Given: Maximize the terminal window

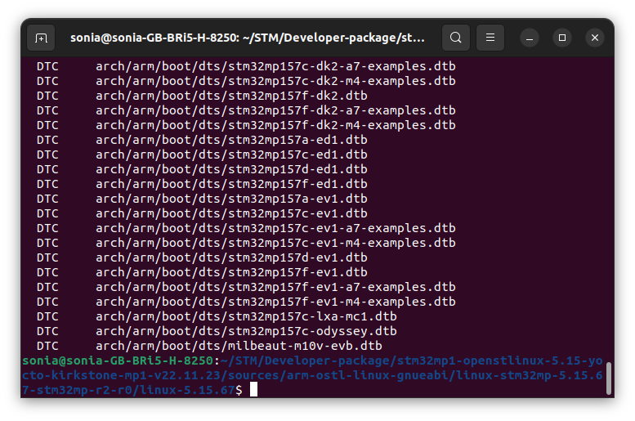Looking at the screenshot, I should (562, 38).
